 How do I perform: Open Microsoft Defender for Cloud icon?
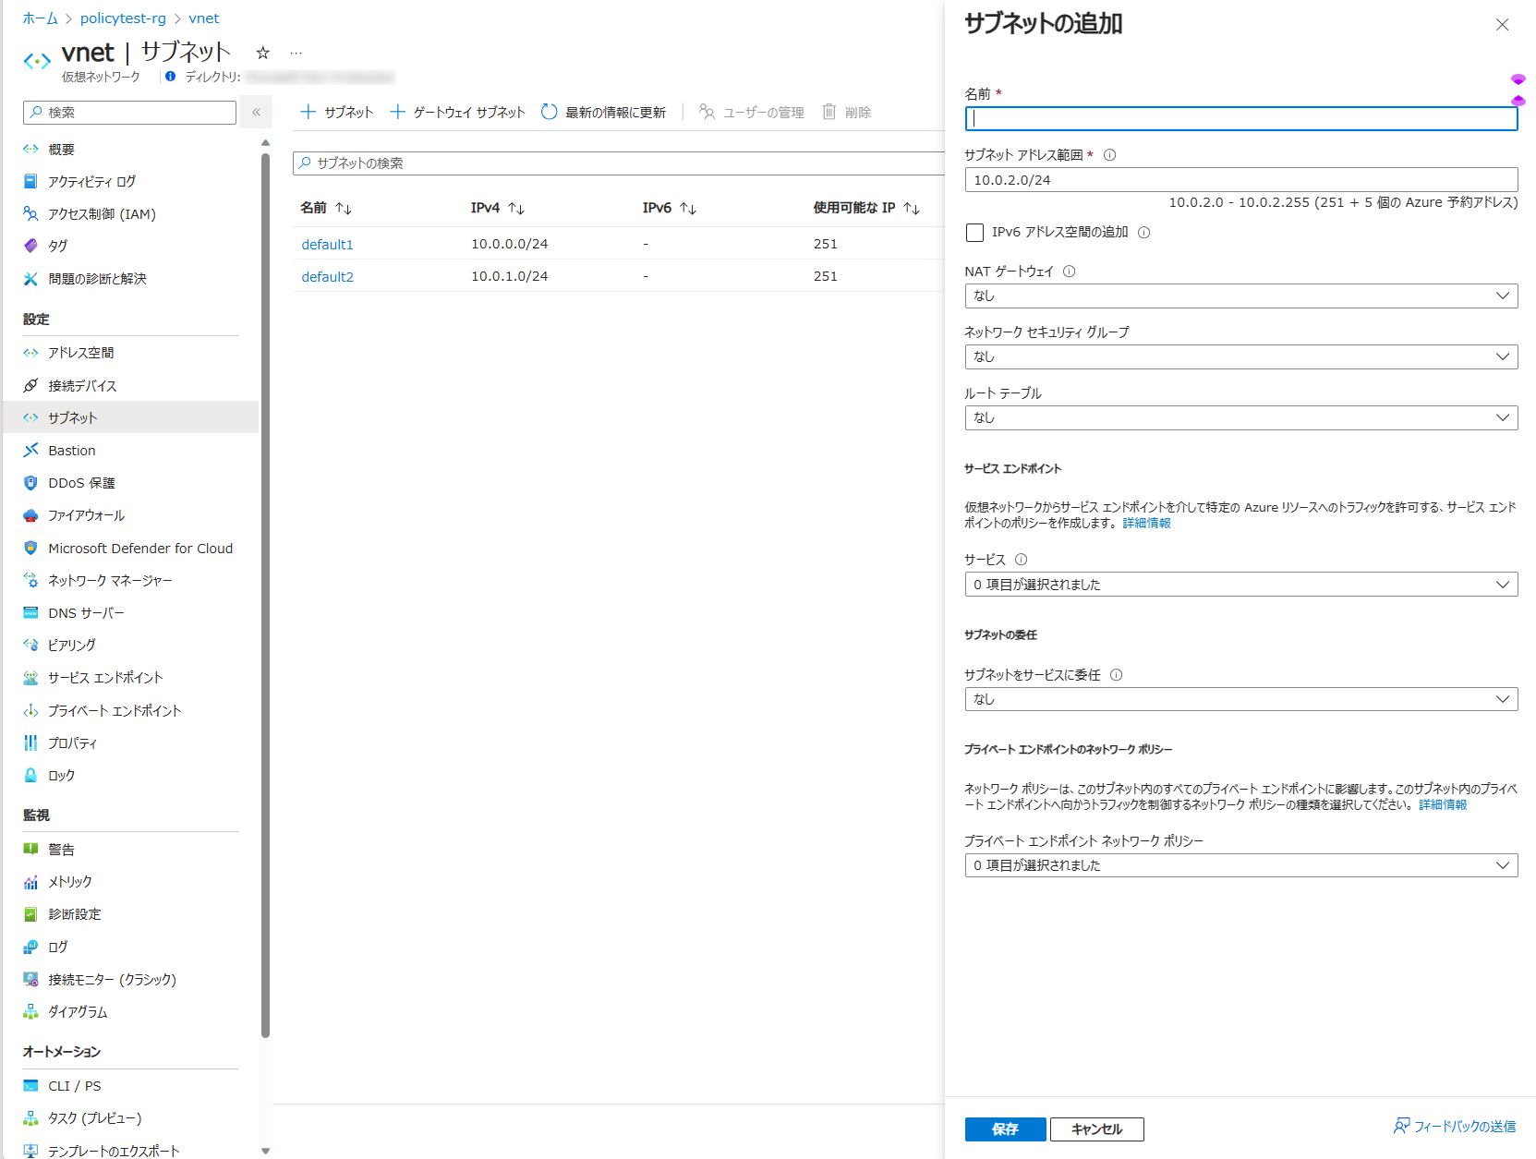30,549
